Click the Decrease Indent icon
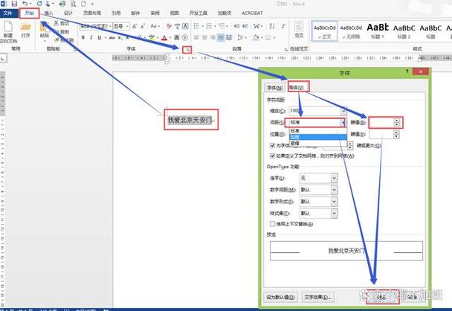Screen dimensions: 452x311 (x=237, y=26)
